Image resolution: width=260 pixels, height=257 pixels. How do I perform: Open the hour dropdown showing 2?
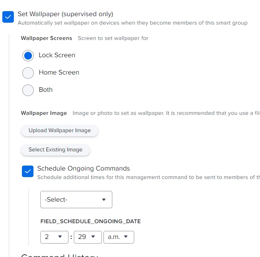point(54,237)
